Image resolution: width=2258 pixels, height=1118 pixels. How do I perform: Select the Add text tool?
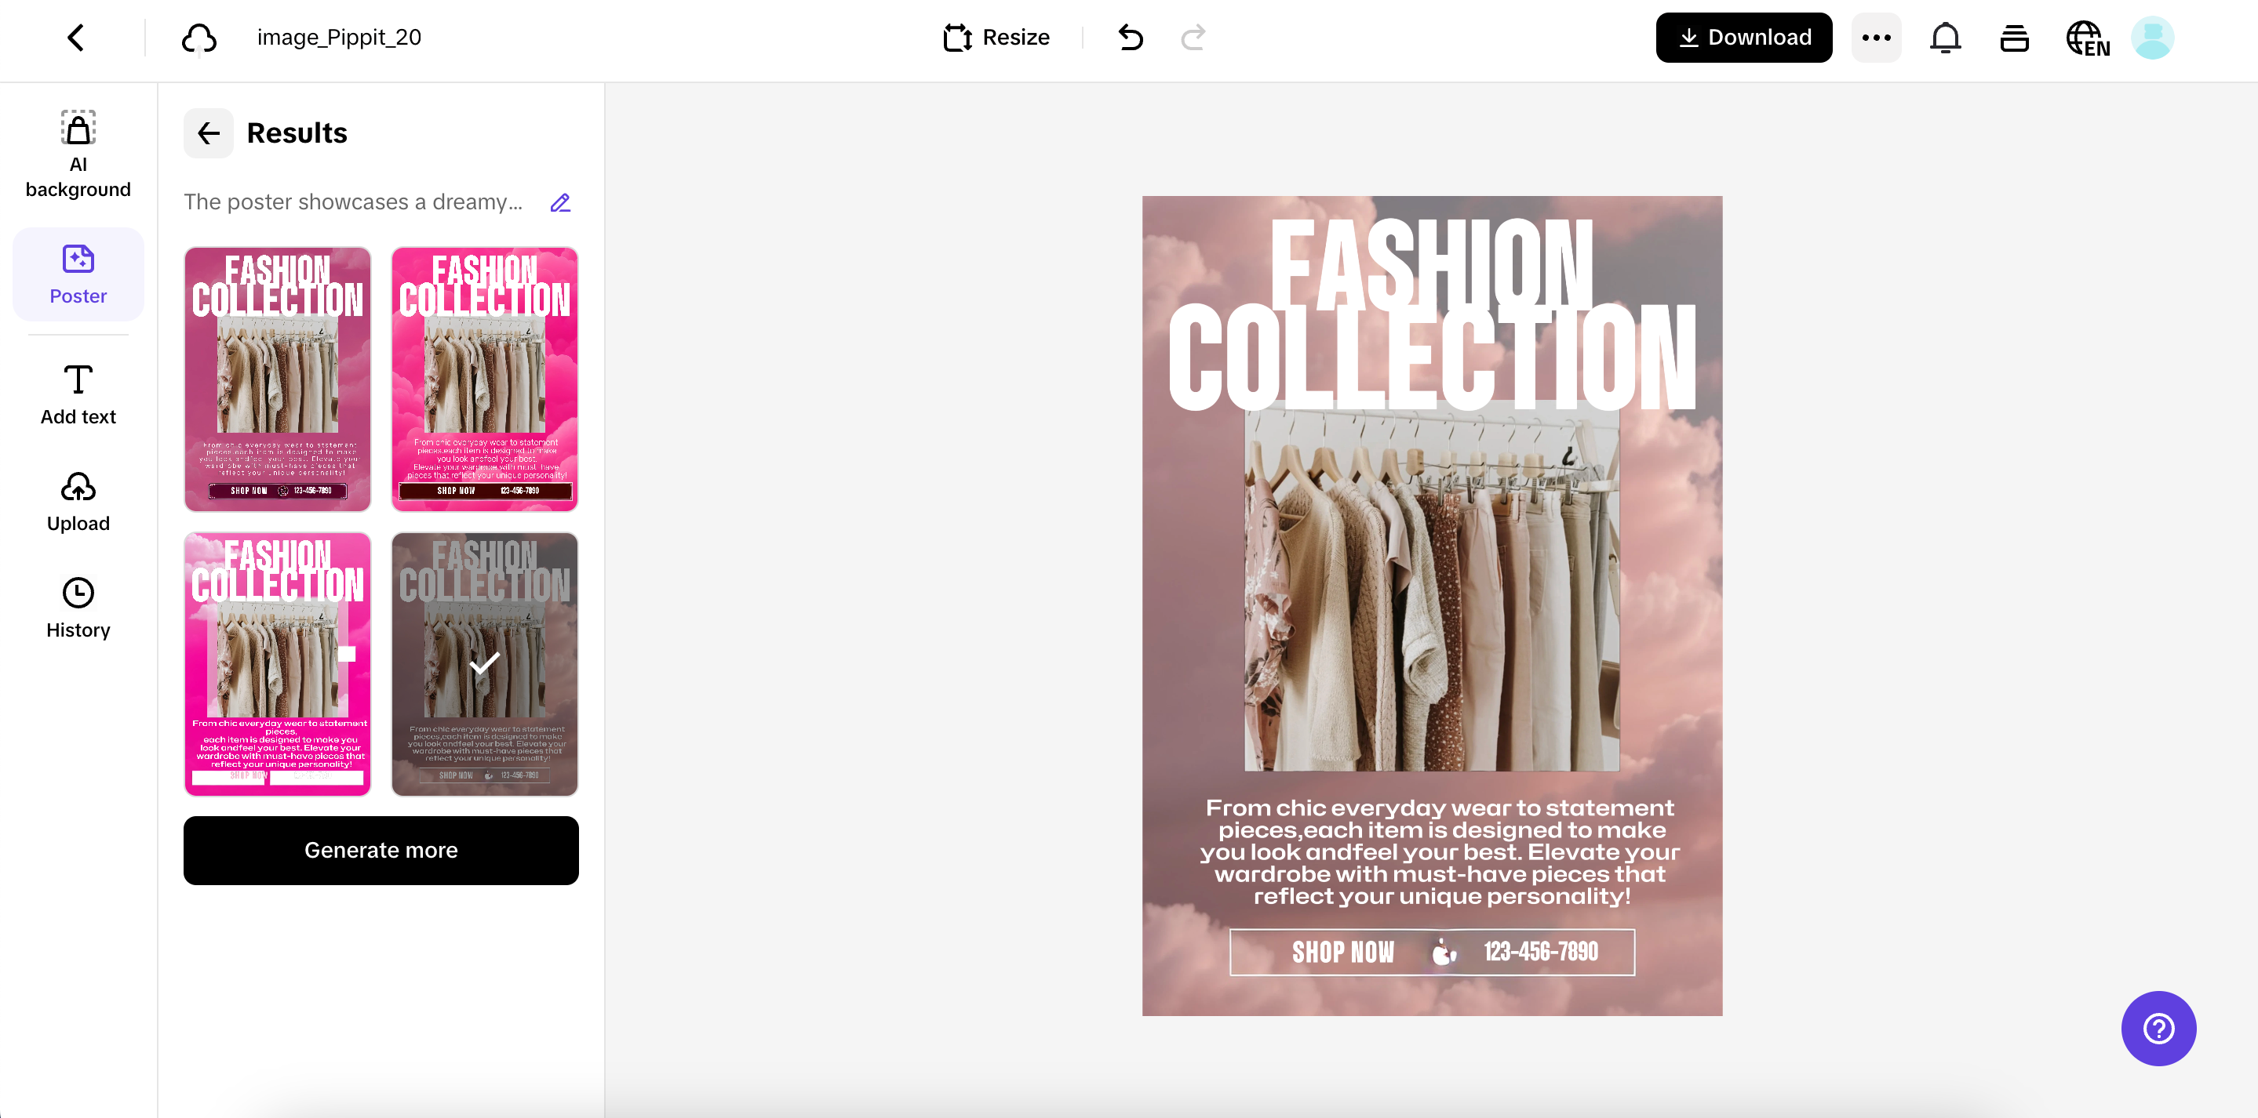(x=78, y=393)
